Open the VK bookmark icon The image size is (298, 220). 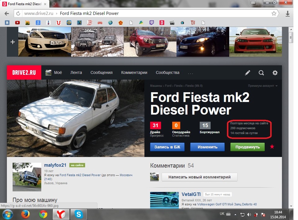pos(7,23)
